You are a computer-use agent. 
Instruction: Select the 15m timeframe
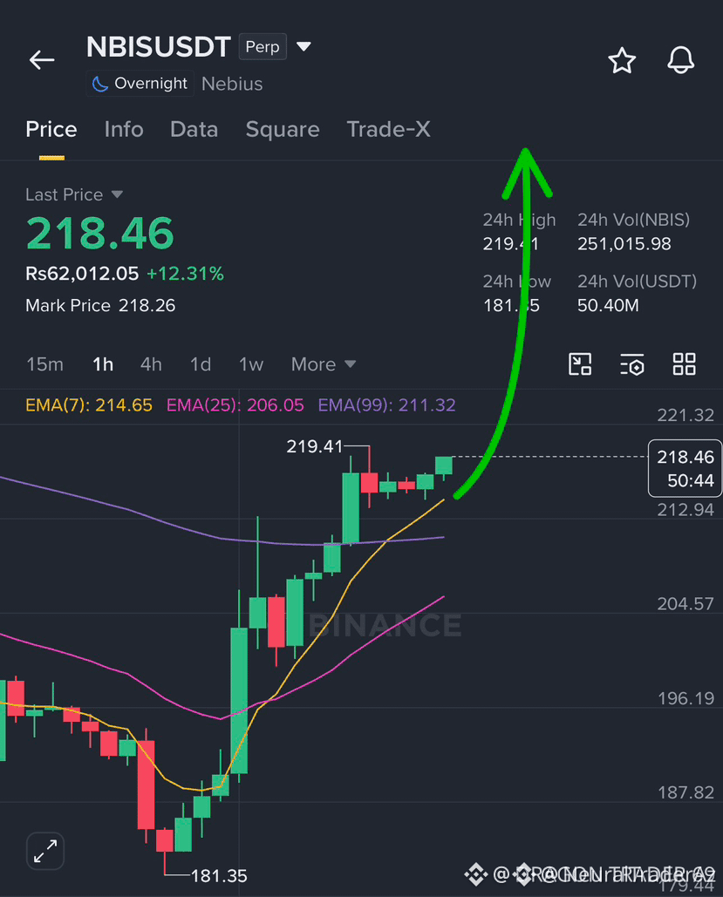[x=44, y=364]
